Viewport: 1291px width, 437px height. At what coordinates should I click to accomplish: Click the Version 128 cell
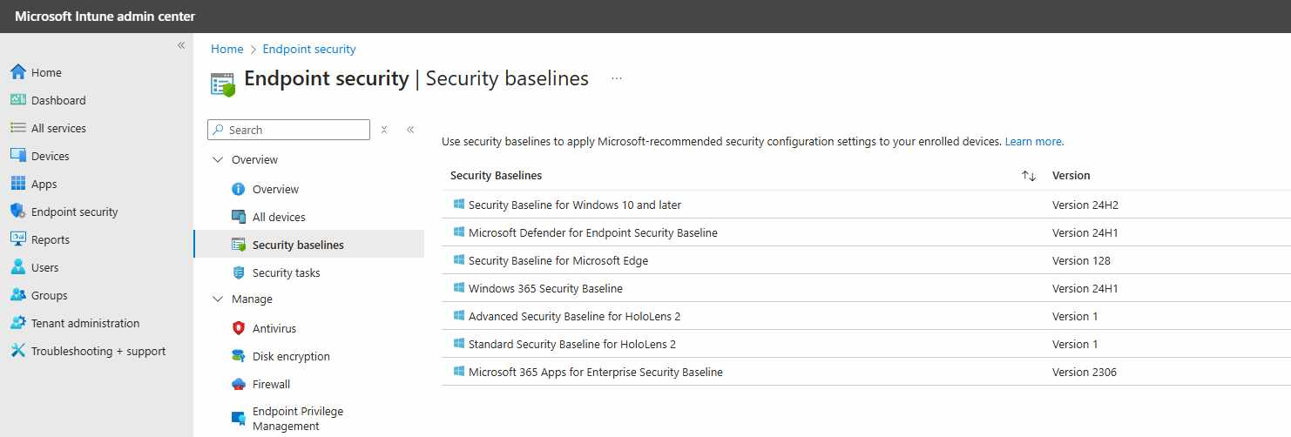1081,260
